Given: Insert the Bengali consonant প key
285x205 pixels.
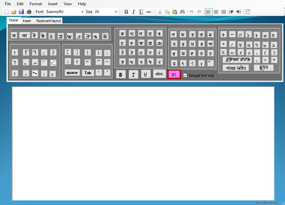Looking at the screenshot, I should 174,34.
